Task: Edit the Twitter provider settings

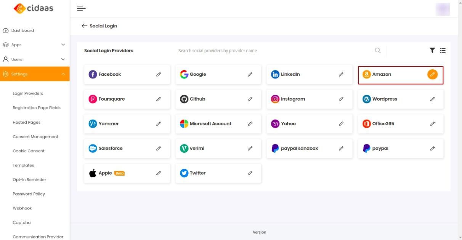Action: [250, 173]
